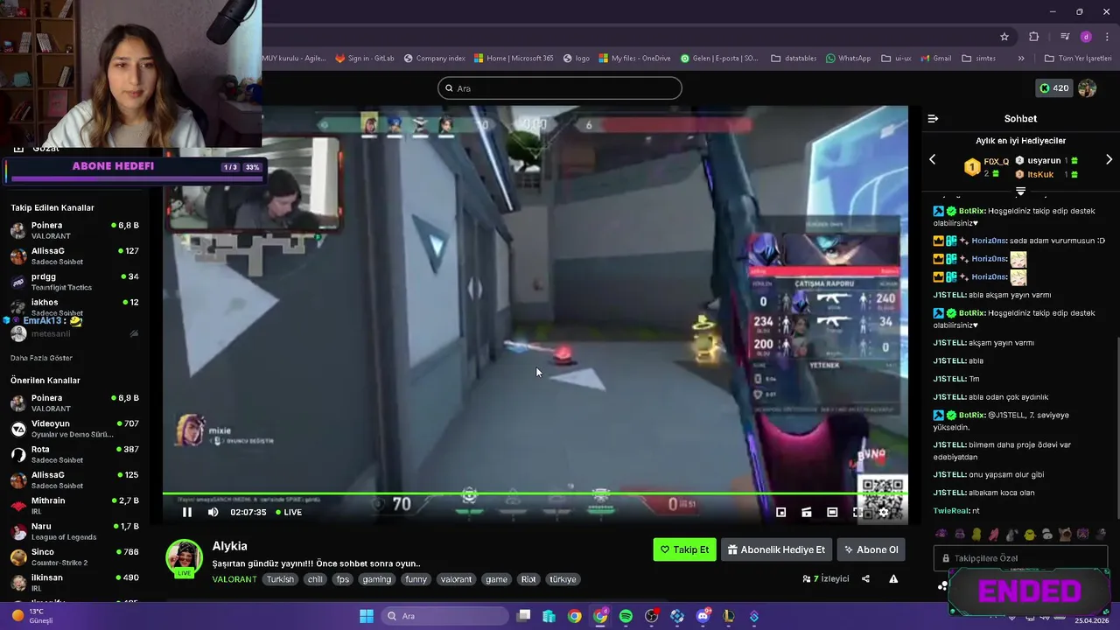The width and height of the screenshot is (1120, 630).
Task: Open Home | Microsoft 365 bookmark
Action: click(514, 59)
